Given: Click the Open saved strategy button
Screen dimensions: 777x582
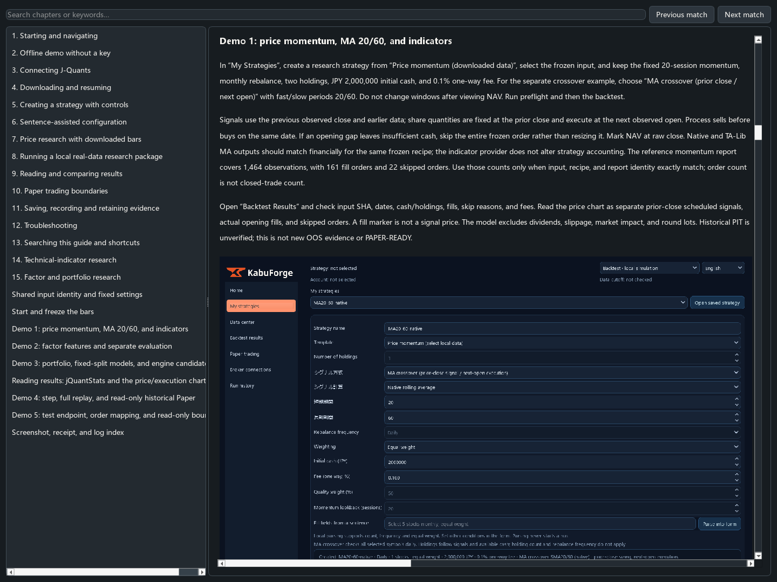Looking at the screenshot, I should pyautogui.click(x=717, y=302).
